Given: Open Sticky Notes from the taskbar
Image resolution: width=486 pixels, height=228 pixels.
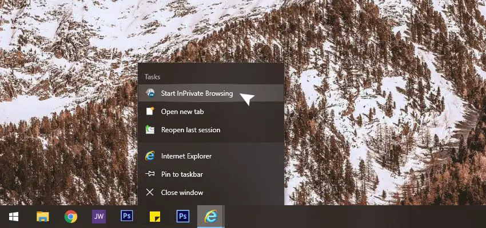Looking at the screenshot, I should pos(154,217).
